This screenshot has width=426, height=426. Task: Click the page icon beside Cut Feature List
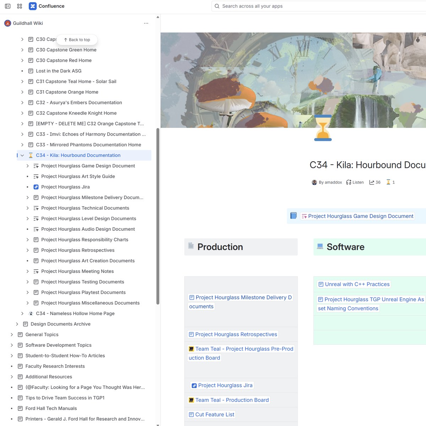pos(191,415)
